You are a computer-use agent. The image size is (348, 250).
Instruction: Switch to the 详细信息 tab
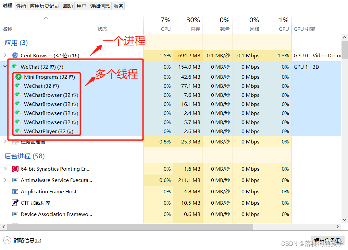tap(100, 6)
